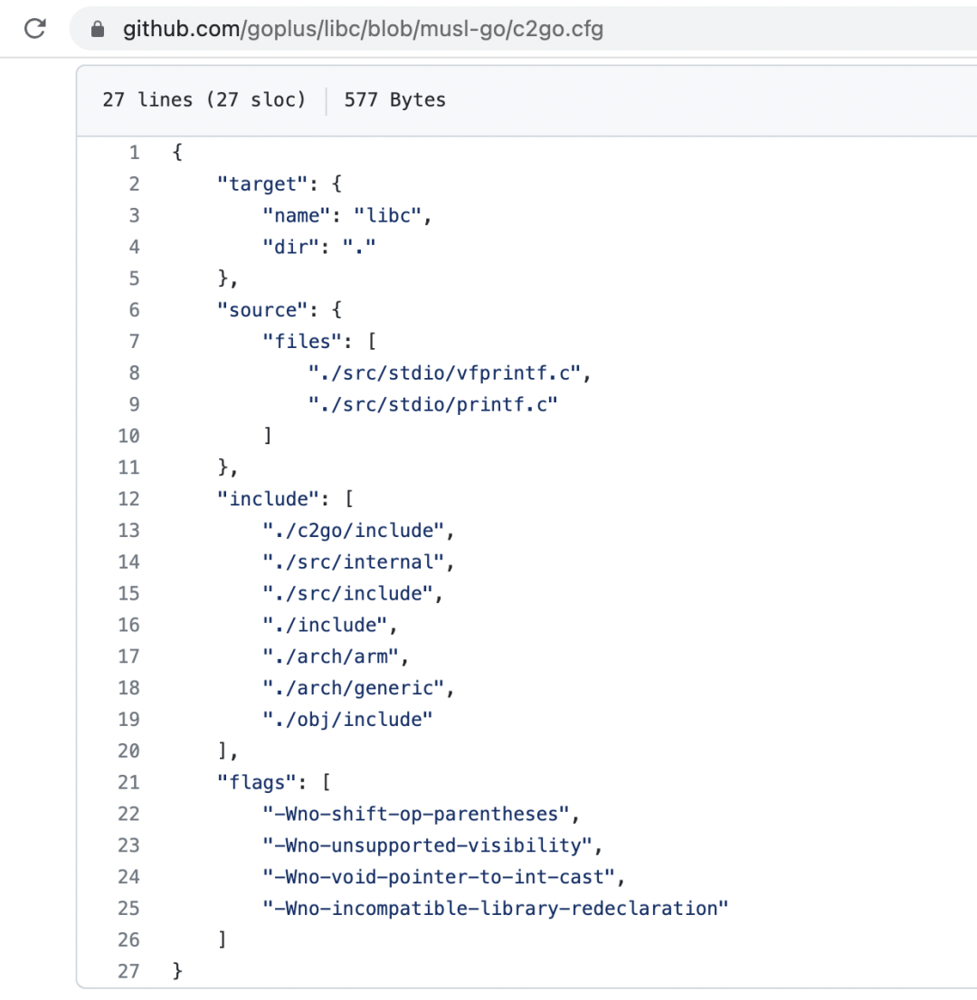Click the "source" key on line 6
977x1000 pixels.
(x=263, y=310)
